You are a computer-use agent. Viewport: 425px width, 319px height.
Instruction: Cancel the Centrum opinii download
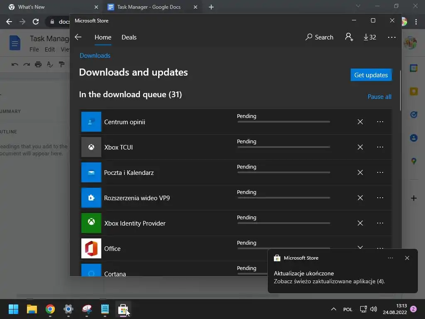pos(360,122)
